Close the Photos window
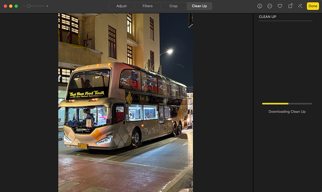The width and height of the screenshot is (322, 192). pos(6,6)
